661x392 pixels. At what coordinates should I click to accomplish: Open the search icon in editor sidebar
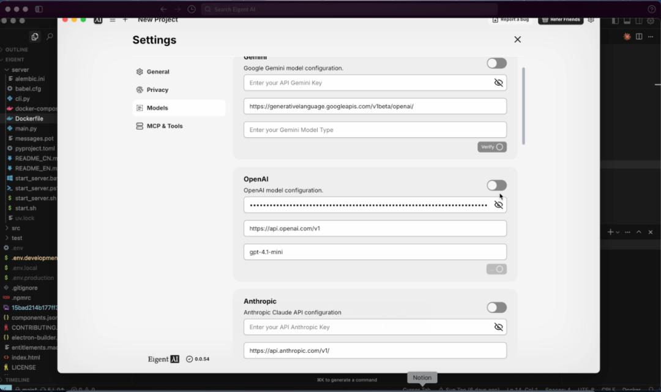coord(50,37)
